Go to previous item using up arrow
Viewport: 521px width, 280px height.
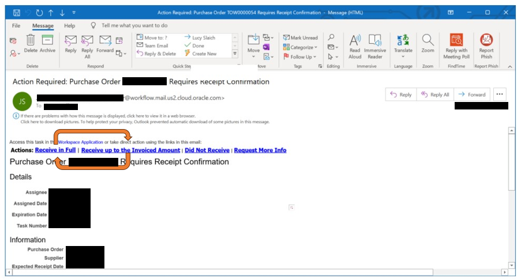[51, 13]
